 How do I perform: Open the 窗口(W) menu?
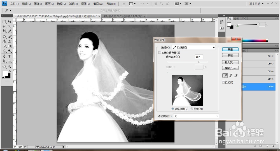coord(98,4)
